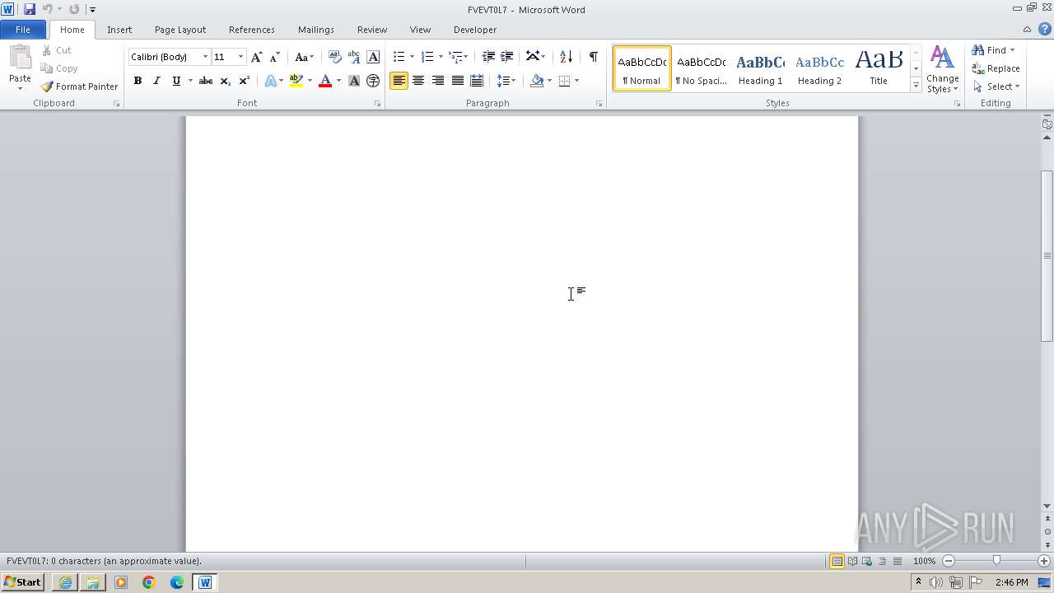Click the Decrease Indent icon
This screenshot has height=593, width=1054.
488,57
